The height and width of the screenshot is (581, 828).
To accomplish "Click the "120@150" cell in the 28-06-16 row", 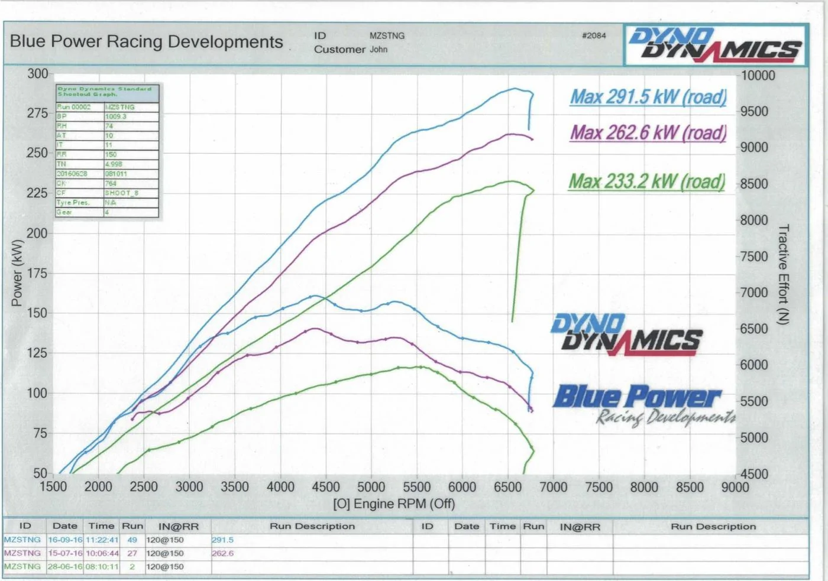I will 165,566.
